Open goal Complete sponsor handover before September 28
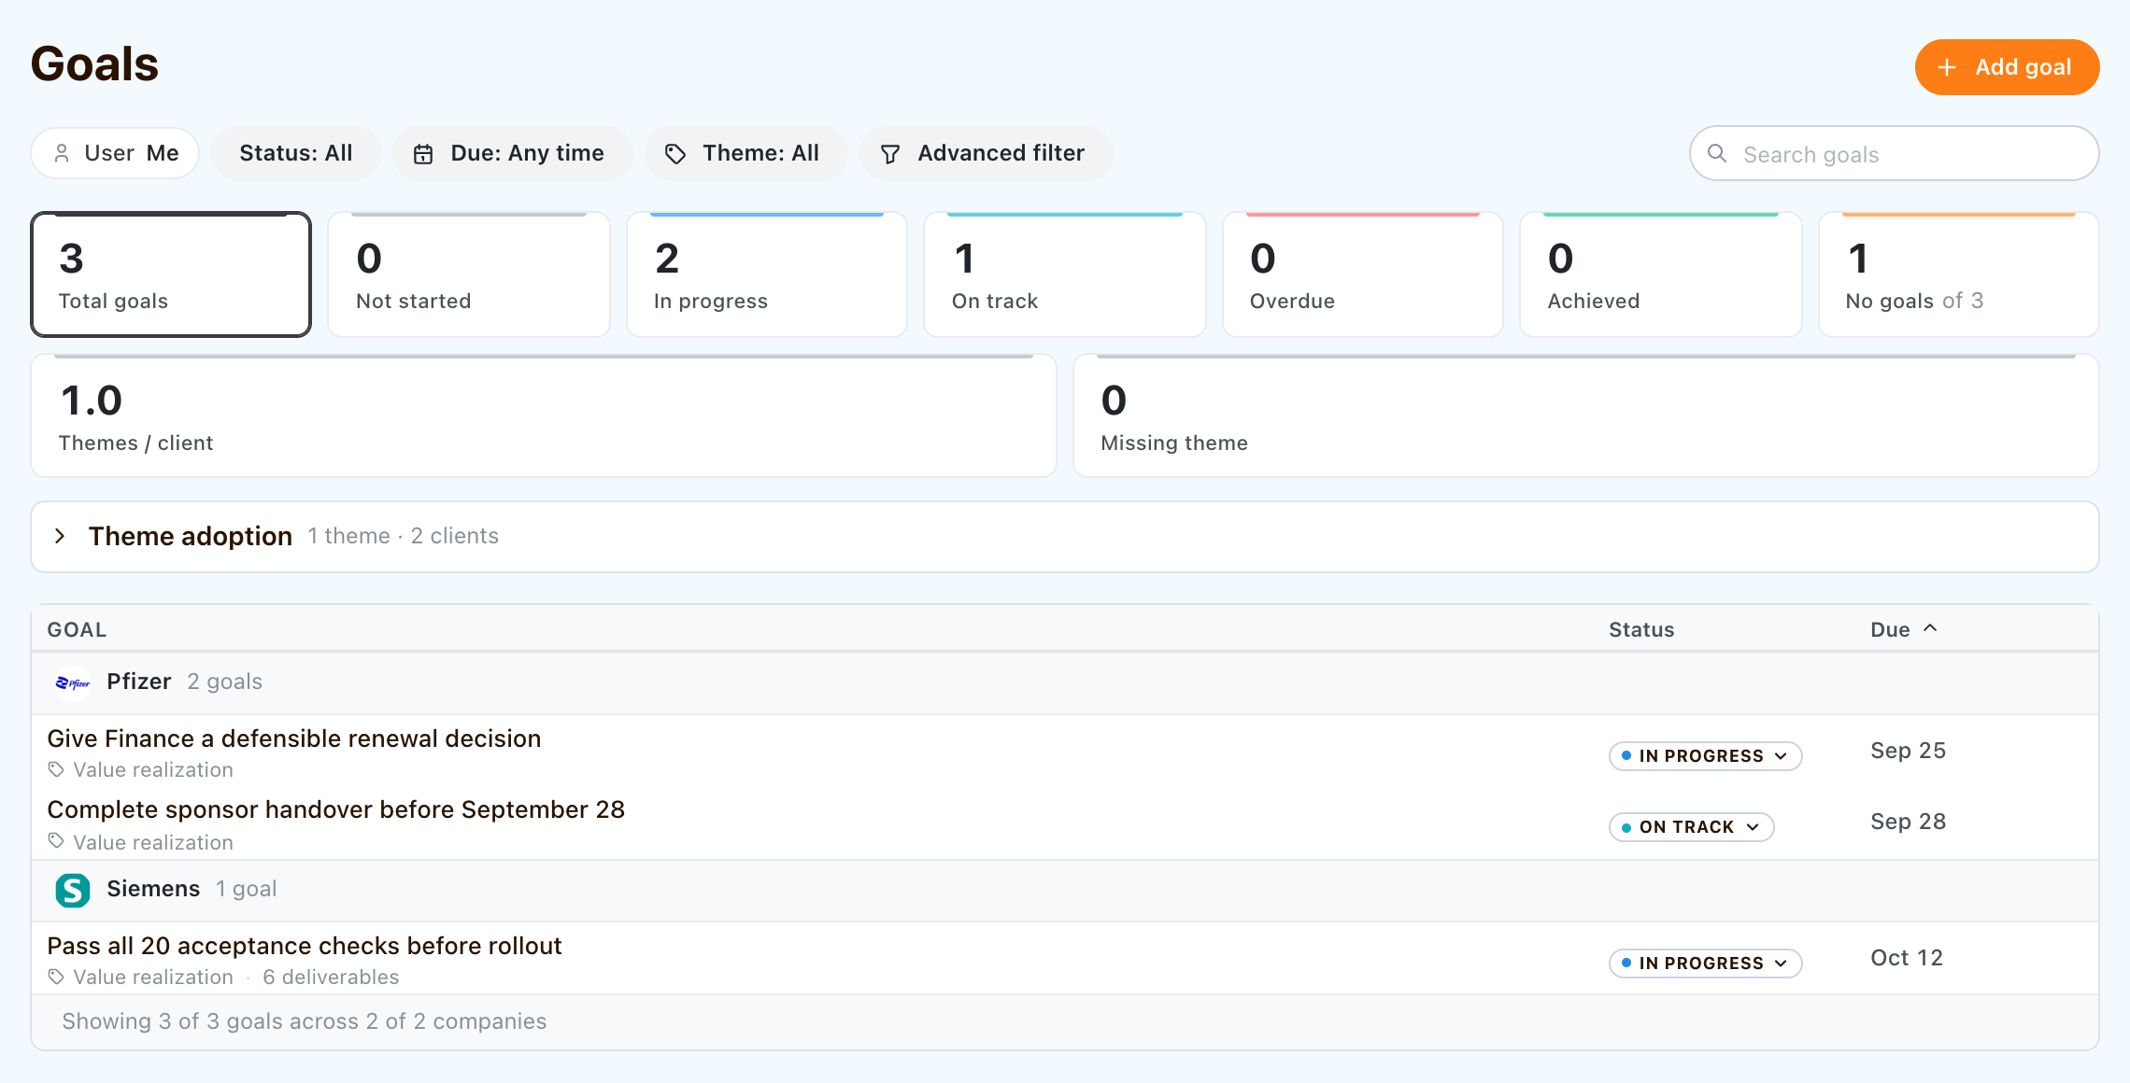2130x1083 pixels. click(x=335, y=809)
